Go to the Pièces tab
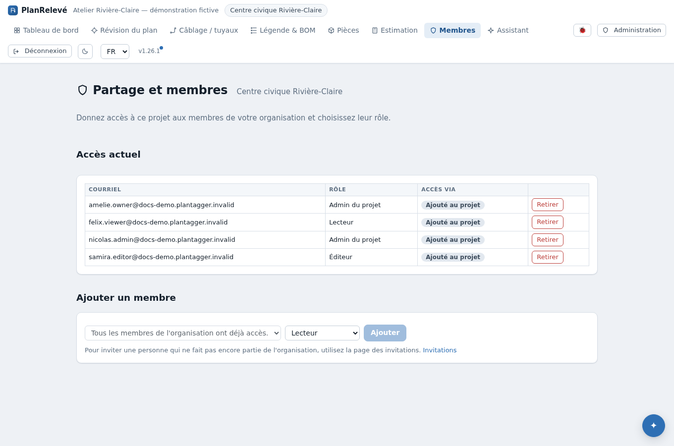 (x=343, y=30)
